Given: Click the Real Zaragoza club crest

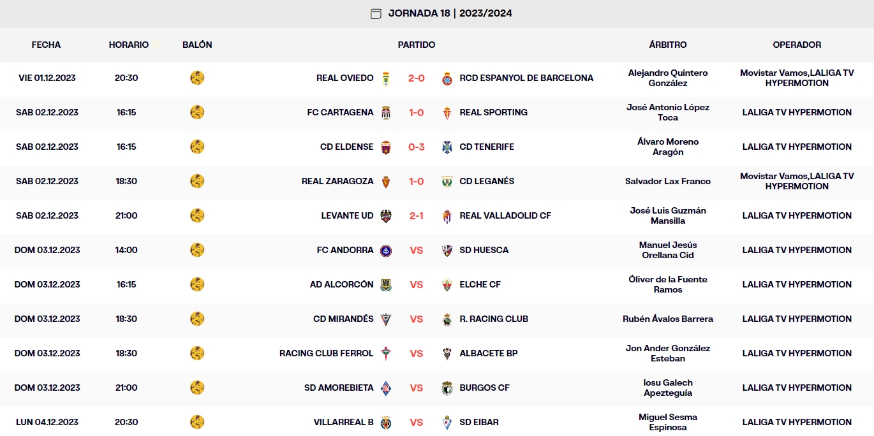Looking at the screenshot, I should [385, 181].
